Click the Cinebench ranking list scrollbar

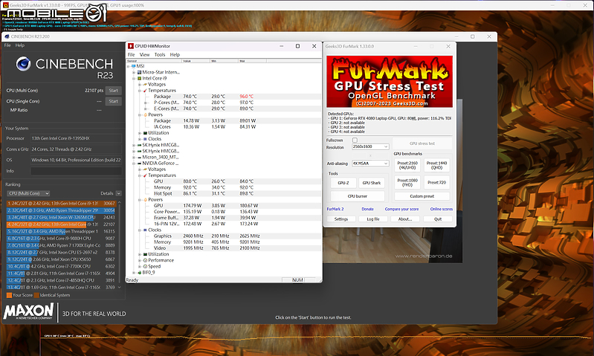120,245
